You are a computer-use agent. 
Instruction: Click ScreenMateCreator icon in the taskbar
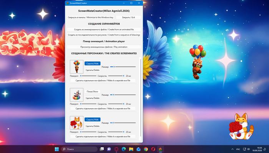click(160, 149)
